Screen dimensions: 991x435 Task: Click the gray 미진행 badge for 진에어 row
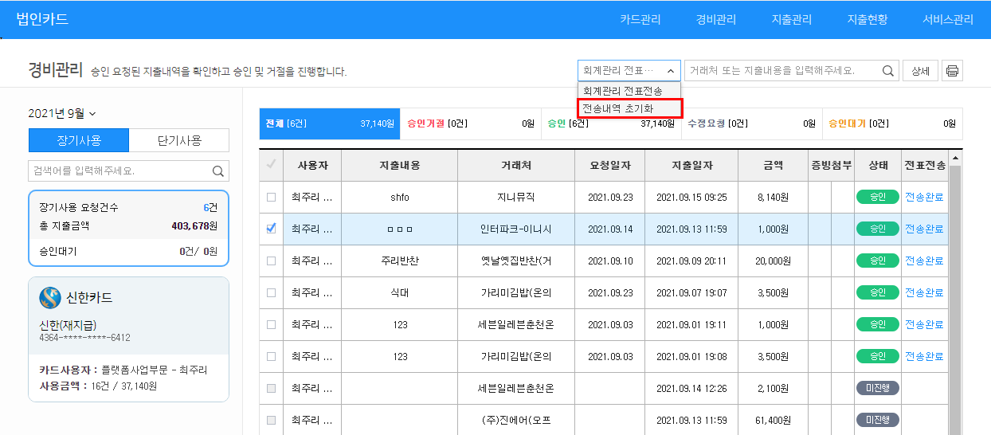[877, 420]
